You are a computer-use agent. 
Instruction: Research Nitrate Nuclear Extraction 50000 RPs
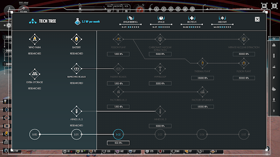point(244,54)
